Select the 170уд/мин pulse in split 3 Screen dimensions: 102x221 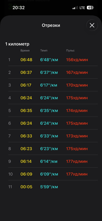click(x=77, y=85)
